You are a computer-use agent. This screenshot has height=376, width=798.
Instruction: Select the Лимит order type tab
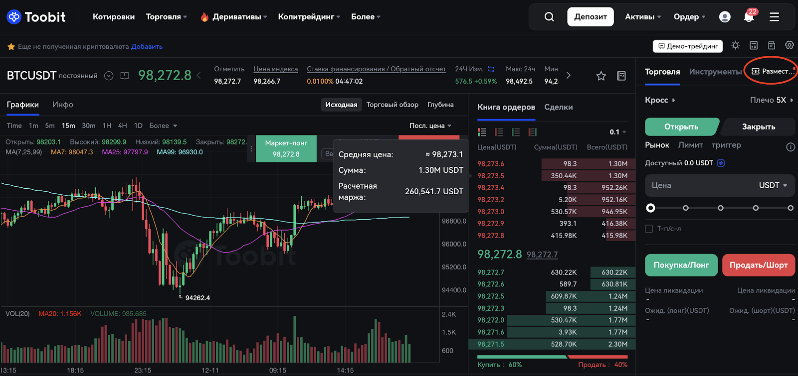690,145
